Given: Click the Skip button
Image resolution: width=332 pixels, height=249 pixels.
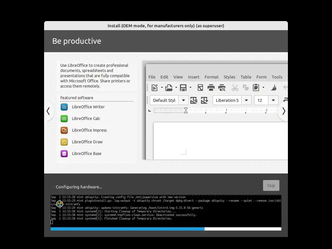Looking at the screenshot, I should [271, 185].
